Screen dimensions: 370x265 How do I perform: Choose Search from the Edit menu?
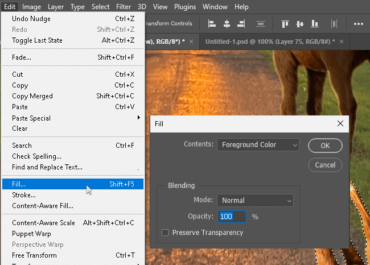[x=73, y=145]
